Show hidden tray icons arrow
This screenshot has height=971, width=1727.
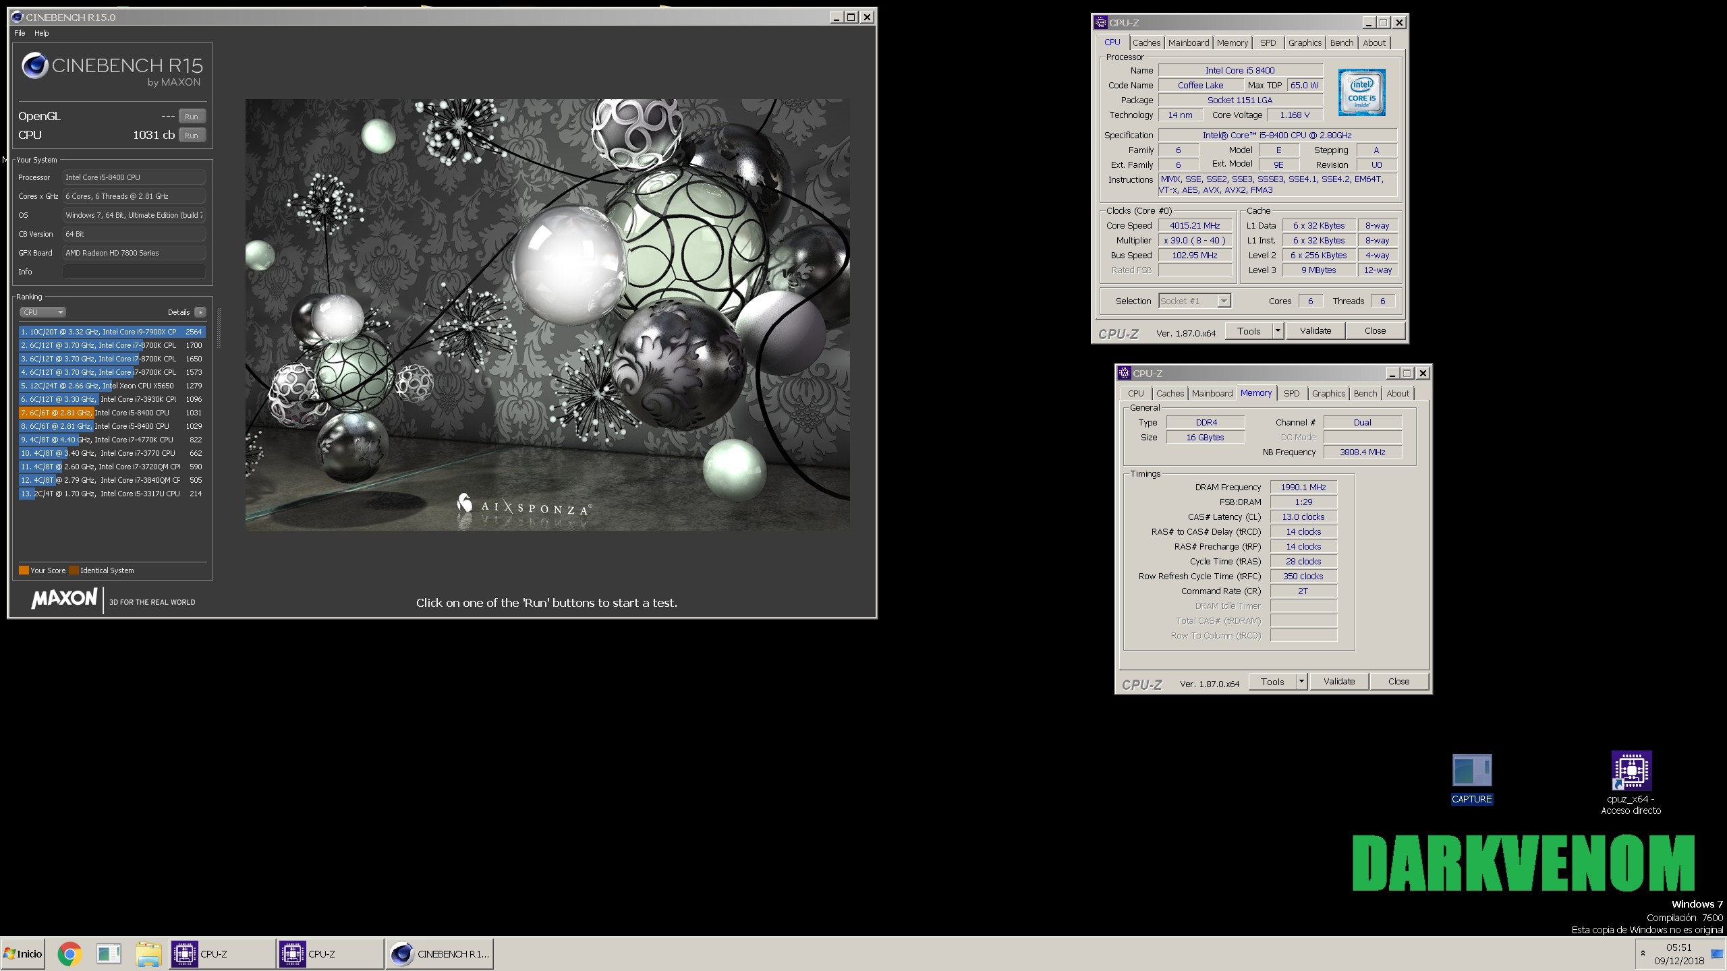[1643, 953]
